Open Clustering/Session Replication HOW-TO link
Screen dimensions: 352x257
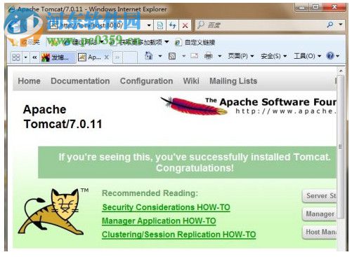coord(178,235)
